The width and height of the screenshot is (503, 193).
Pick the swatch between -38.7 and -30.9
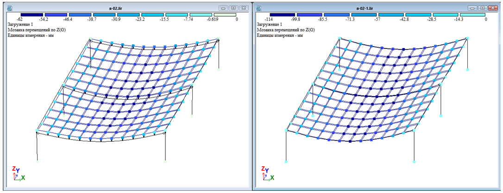(x=104, y=15)
